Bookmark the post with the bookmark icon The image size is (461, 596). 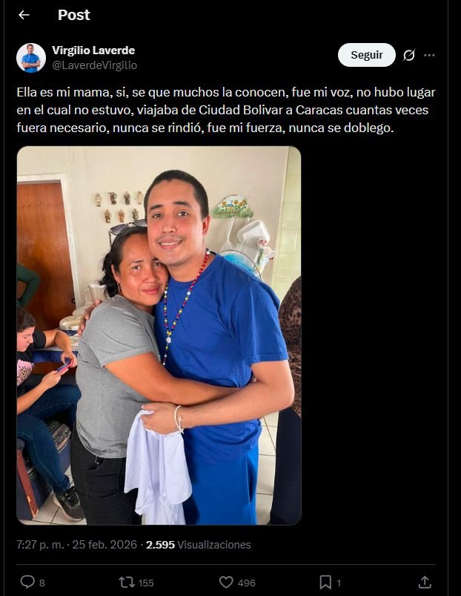tap(325, 582)
